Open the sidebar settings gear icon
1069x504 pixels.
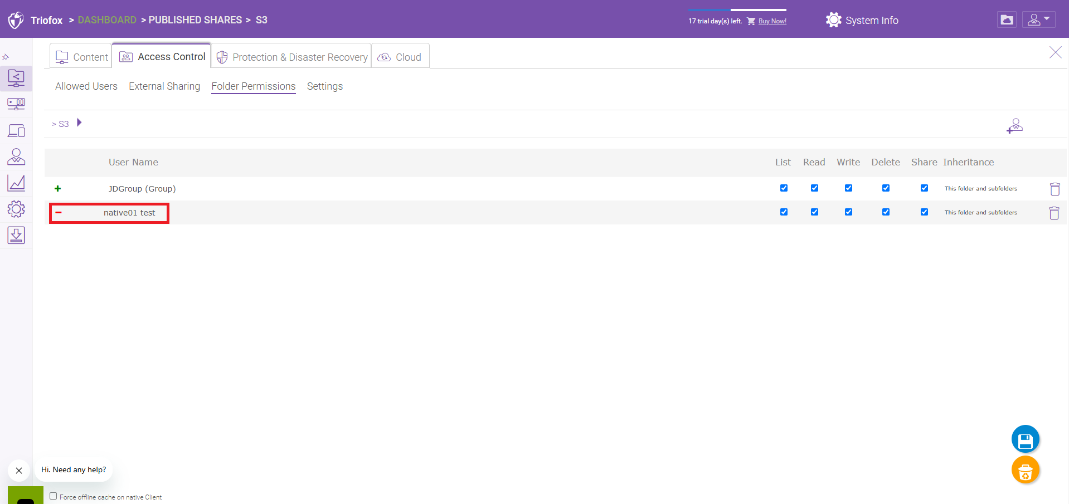[16, 209]
